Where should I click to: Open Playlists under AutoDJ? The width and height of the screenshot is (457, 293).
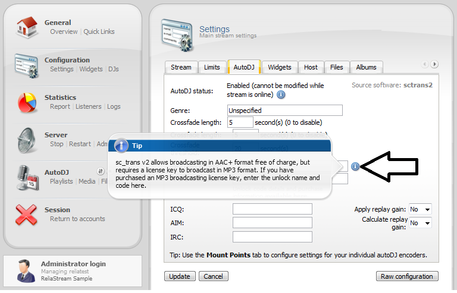[61, 181]
